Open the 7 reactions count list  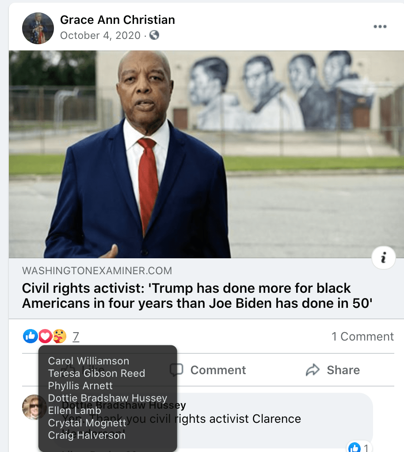76,337
